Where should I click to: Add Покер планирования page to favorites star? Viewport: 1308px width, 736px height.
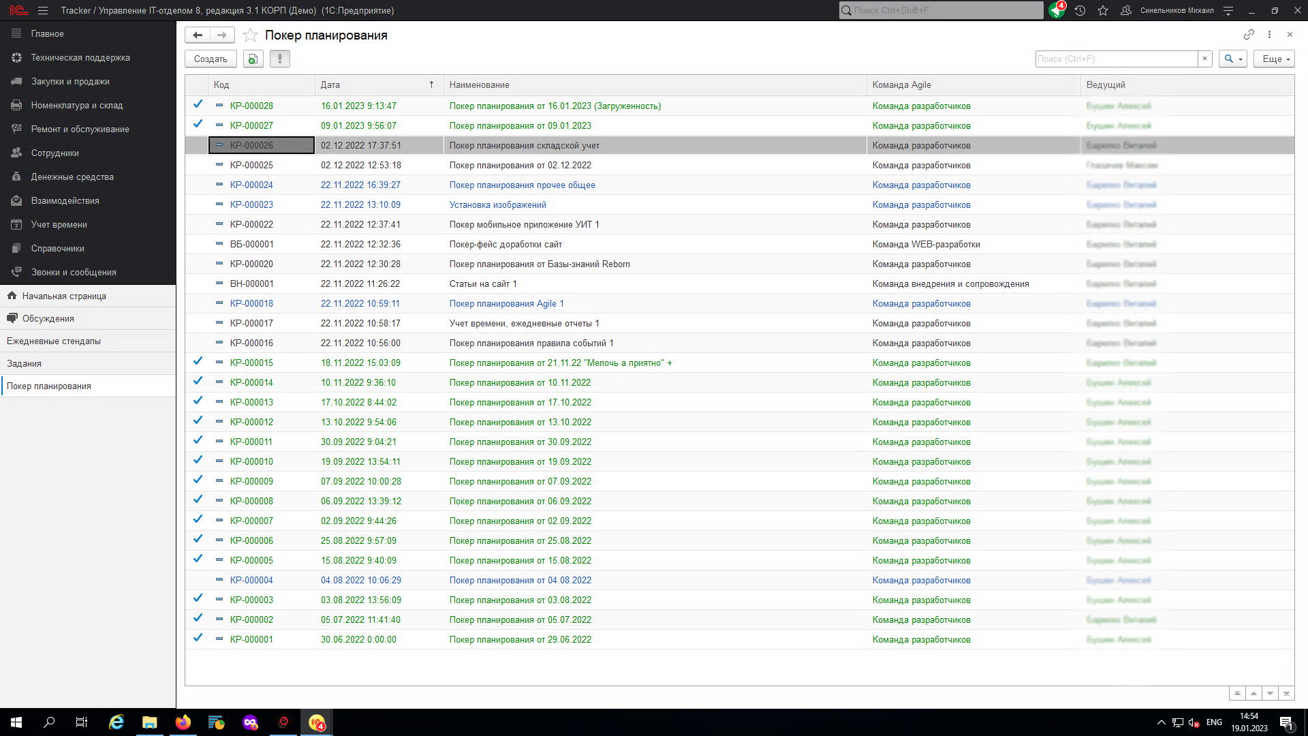[250, 35]
